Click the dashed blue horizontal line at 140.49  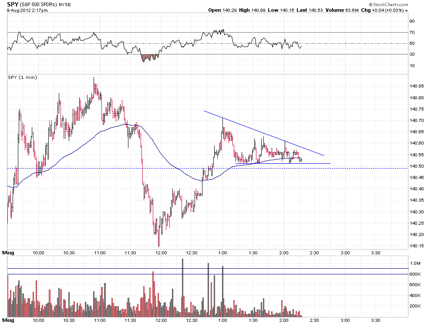point(208,169)
